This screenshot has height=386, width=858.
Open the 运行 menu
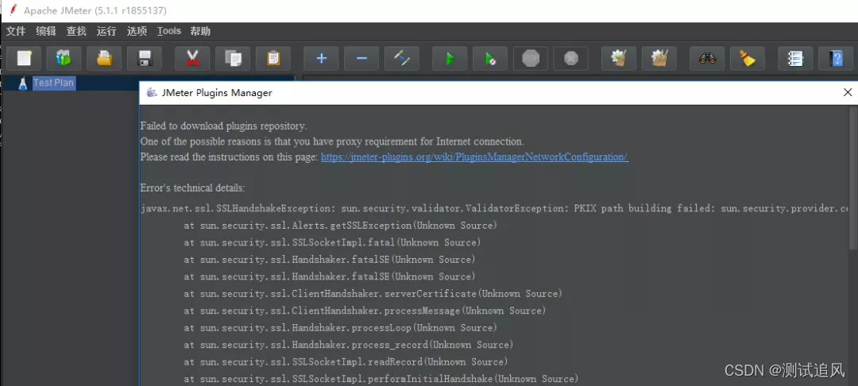coord(106,31)
